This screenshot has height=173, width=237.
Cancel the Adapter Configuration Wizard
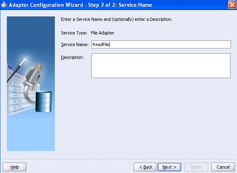(223, 167)
